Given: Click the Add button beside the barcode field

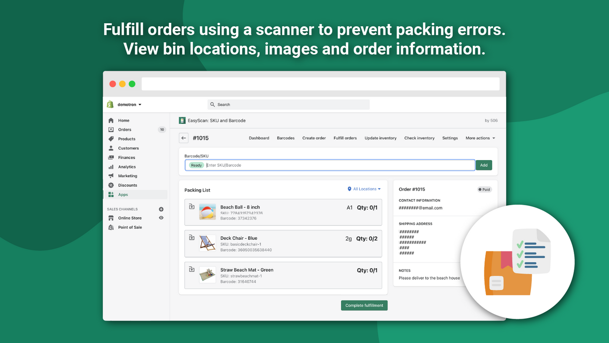Looking at the screenshot, I should coord(484,165).
